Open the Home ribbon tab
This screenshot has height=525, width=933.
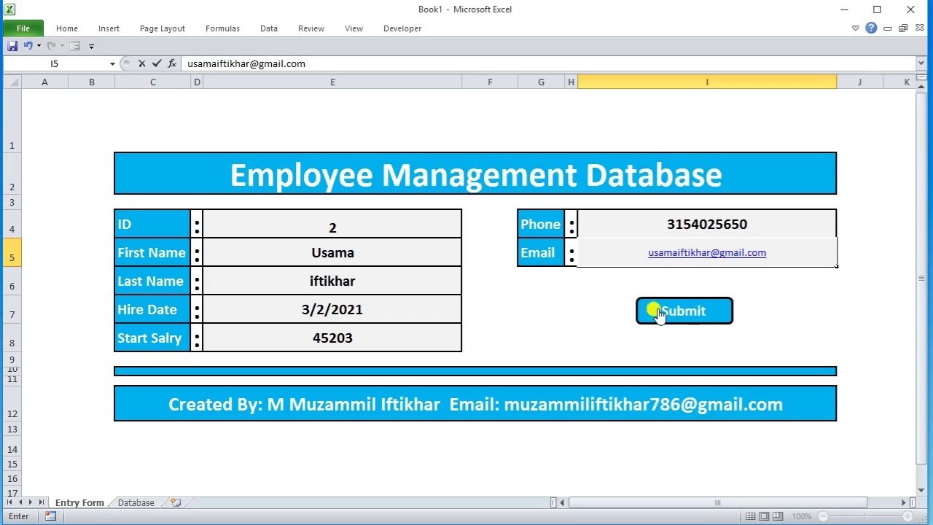(x=67, y=28)
